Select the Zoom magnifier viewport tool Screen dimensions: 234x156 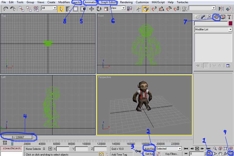pos(215,148)
